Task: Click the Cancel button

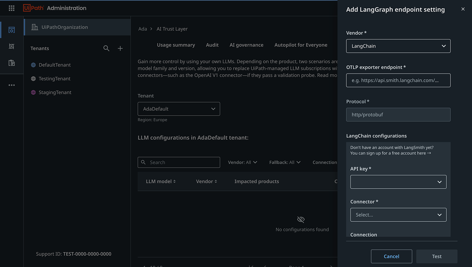Action: [x=391, y=256]
